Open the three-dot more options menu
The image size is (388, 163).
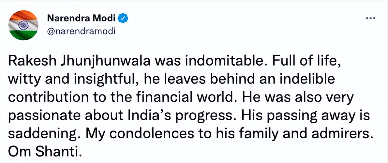click(x=371, y=19)
